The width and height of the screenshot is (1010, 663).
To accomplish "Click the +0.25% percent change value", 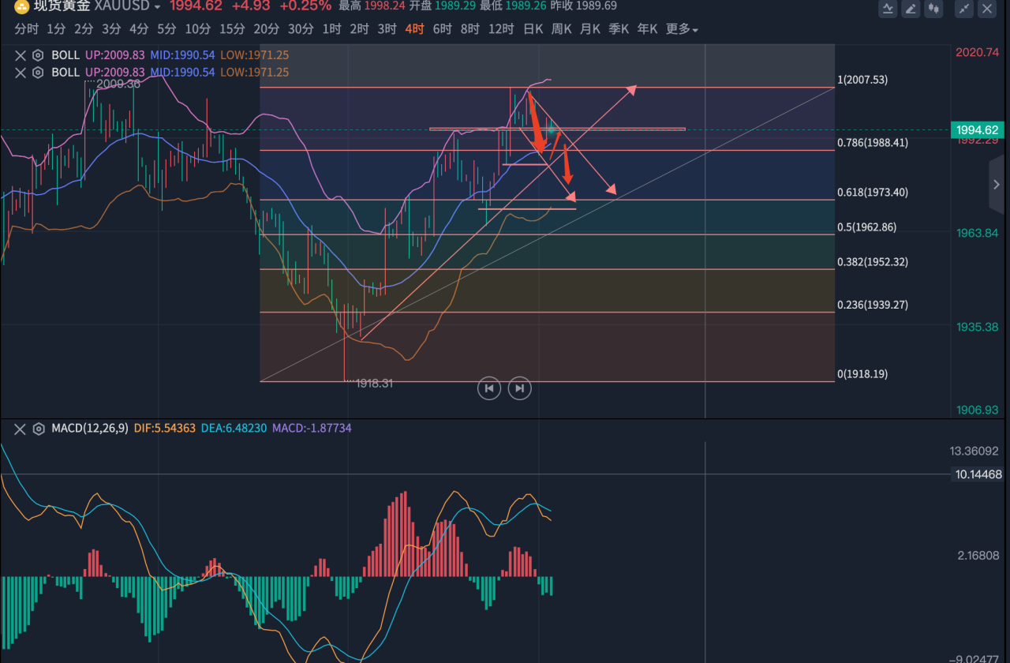I will pyautogui.click(x=305, y=6).
